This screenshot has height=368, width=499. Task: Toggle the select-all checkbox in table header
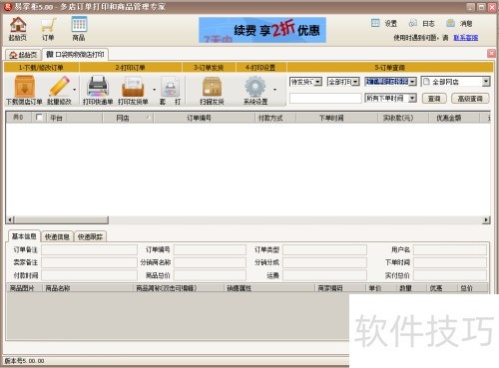tap(39, 117)
